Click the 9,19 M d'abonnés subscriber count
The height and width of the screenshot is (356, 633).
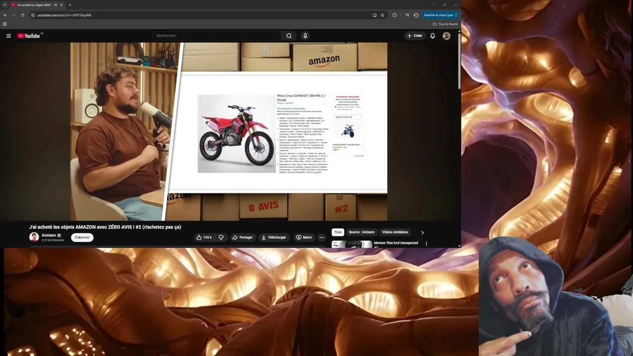coord(53,240)
